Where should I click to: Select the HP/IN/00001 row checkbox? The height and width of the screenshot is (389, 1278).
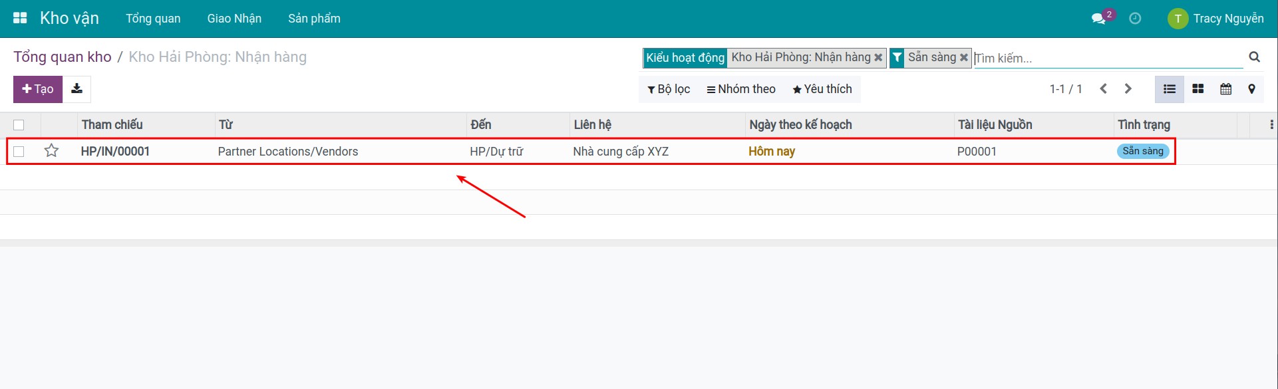19,152
